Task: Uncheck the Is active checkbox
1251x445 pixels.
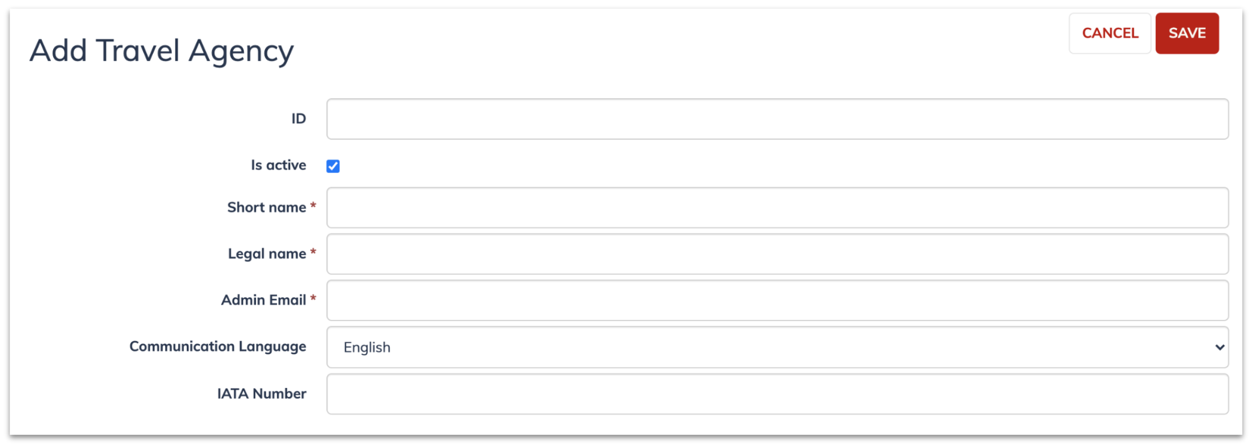Action: (333, 166)
